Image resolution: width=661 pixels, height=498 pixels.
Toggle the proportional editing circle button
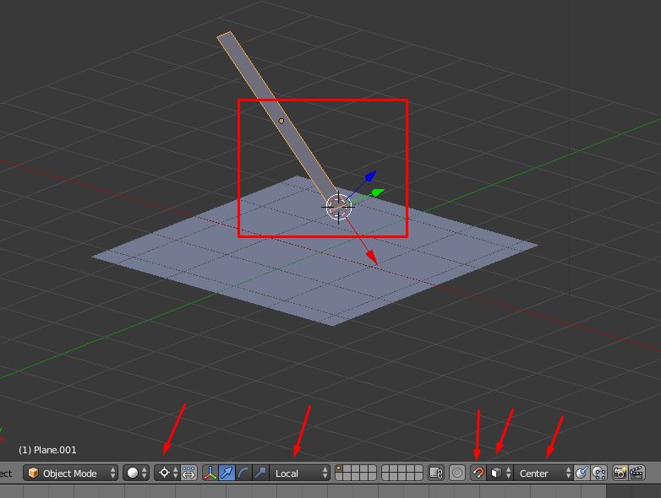point(457,473)
